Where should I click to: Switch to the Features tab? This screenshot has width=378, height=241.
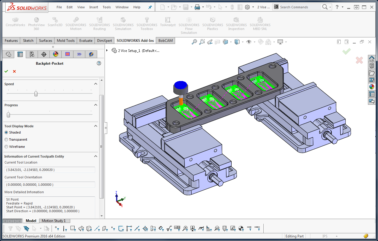point(11,41)
